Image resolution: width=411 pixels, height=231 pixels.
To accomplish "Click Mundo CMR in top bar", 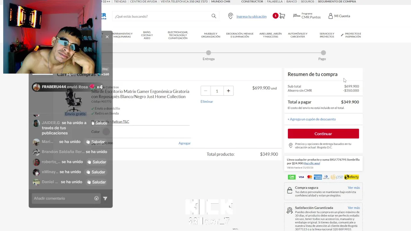I will pyautogui.click(x=221, y=2).
